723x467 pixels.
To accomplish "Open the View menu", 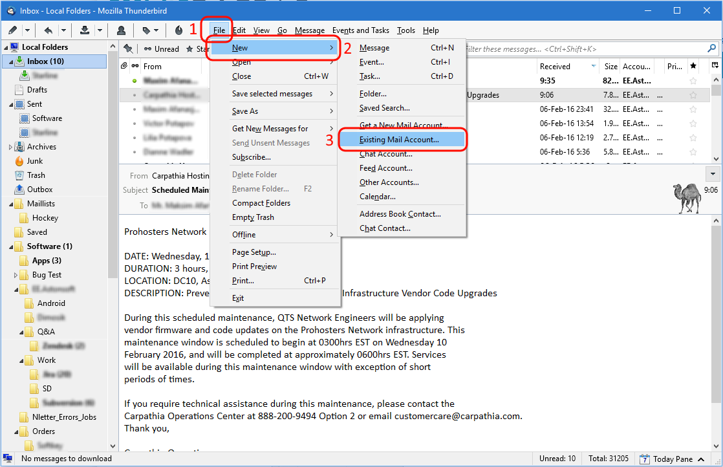I will (x=261, y=30).
